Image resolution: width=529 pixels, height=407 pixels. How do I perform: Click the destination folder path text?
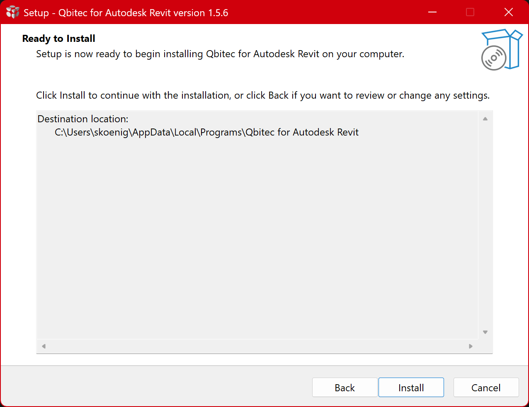pos(206,133)
